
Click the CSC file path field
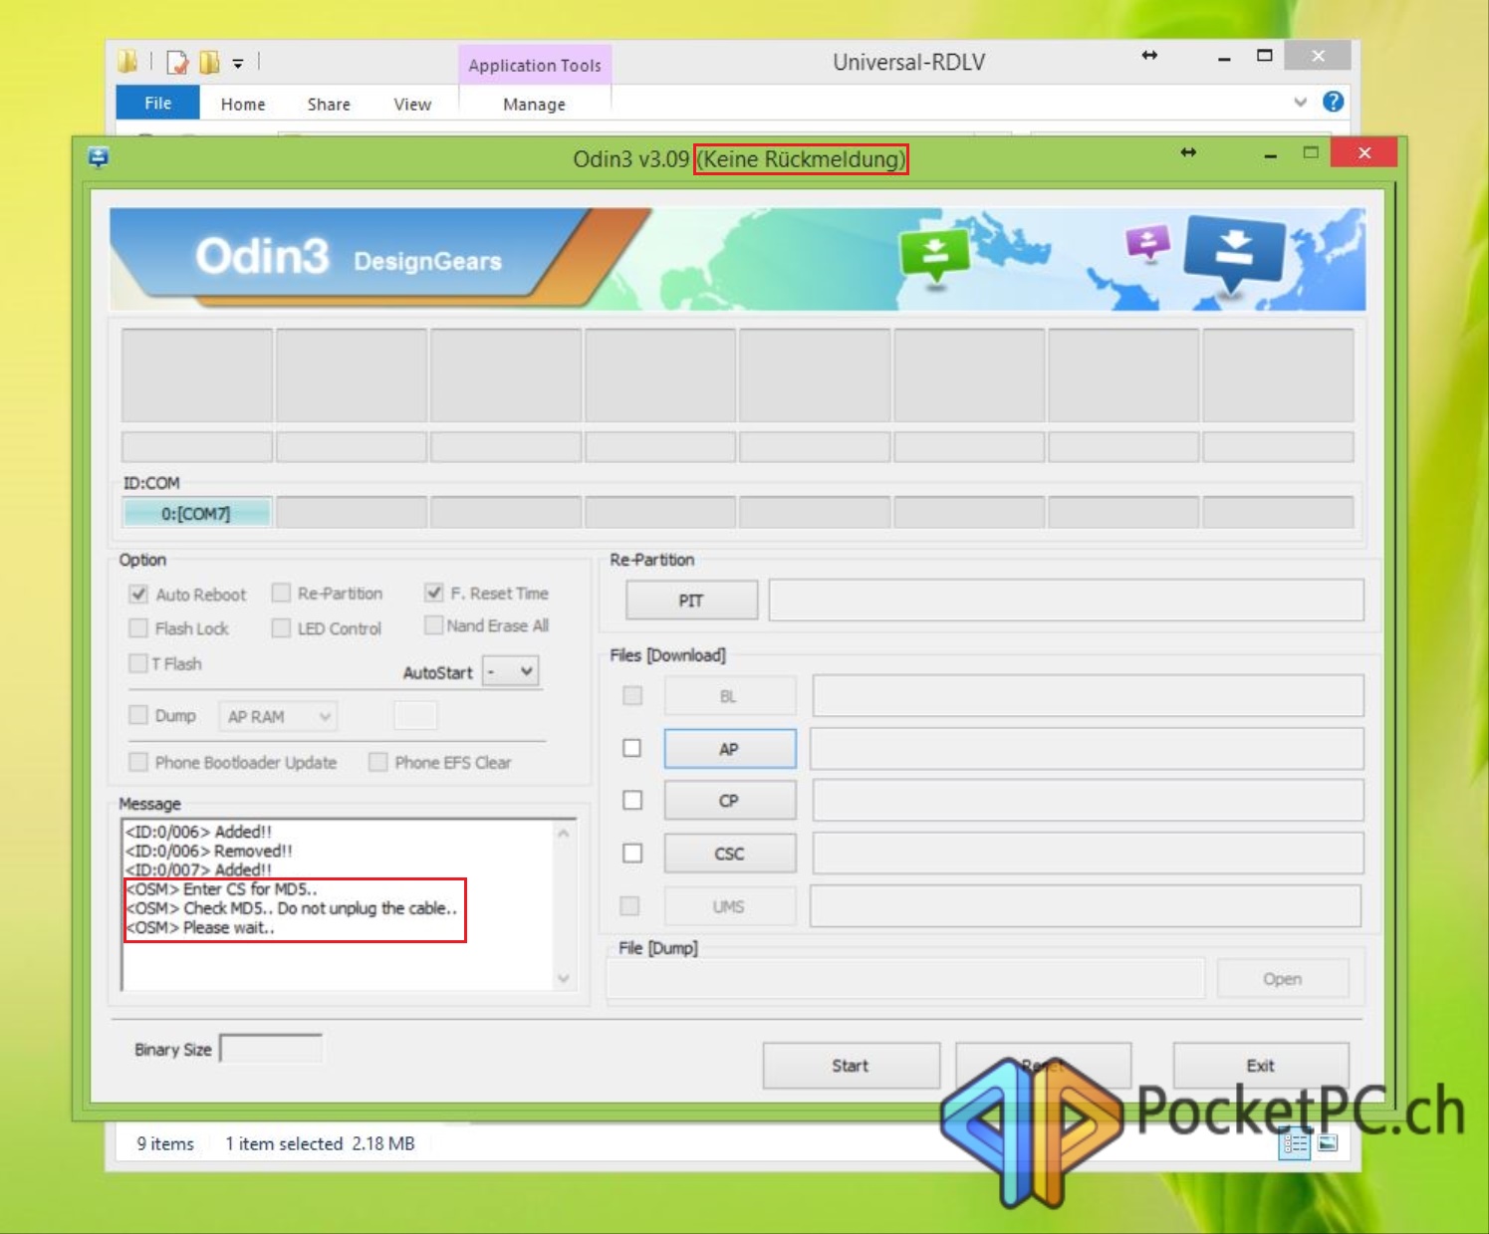pos(1088,854)
